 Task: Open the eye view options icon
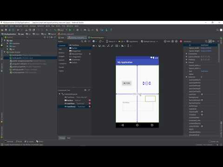pos(94,46)
